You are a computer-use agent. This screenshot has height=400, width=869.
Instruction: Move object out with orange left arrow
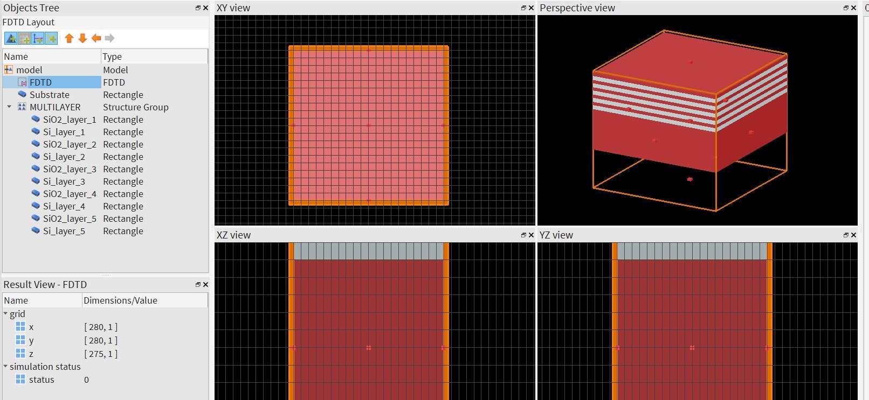(96, 38)
